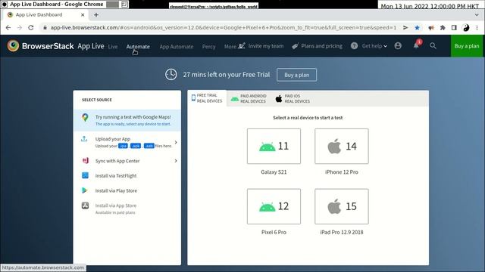Open the account profile icon
Viewport: 485px width, 272px height.
pos(398,46)
